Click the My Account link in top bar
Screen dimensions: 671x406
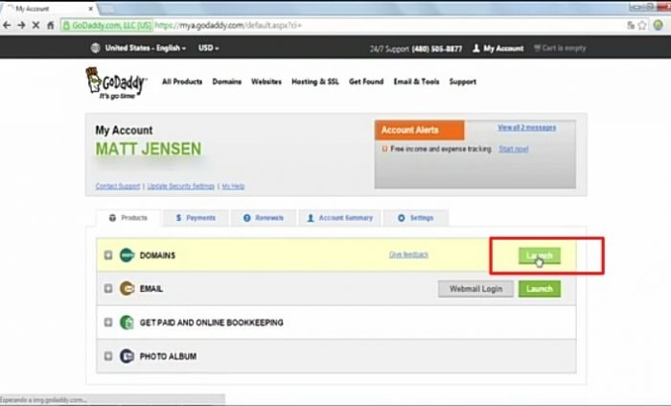503,48
